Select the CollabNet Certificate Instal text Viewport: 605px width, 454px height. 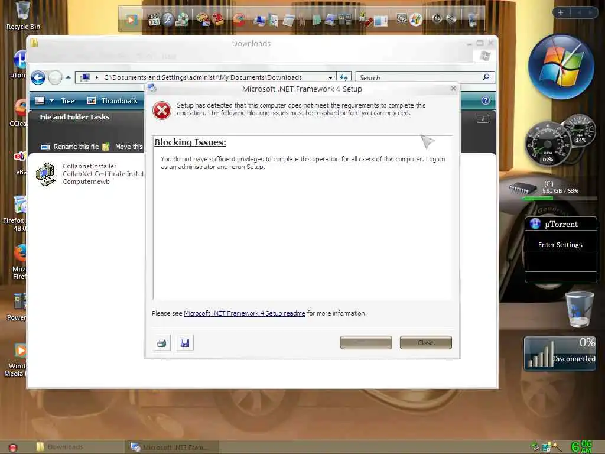[103, 174]
